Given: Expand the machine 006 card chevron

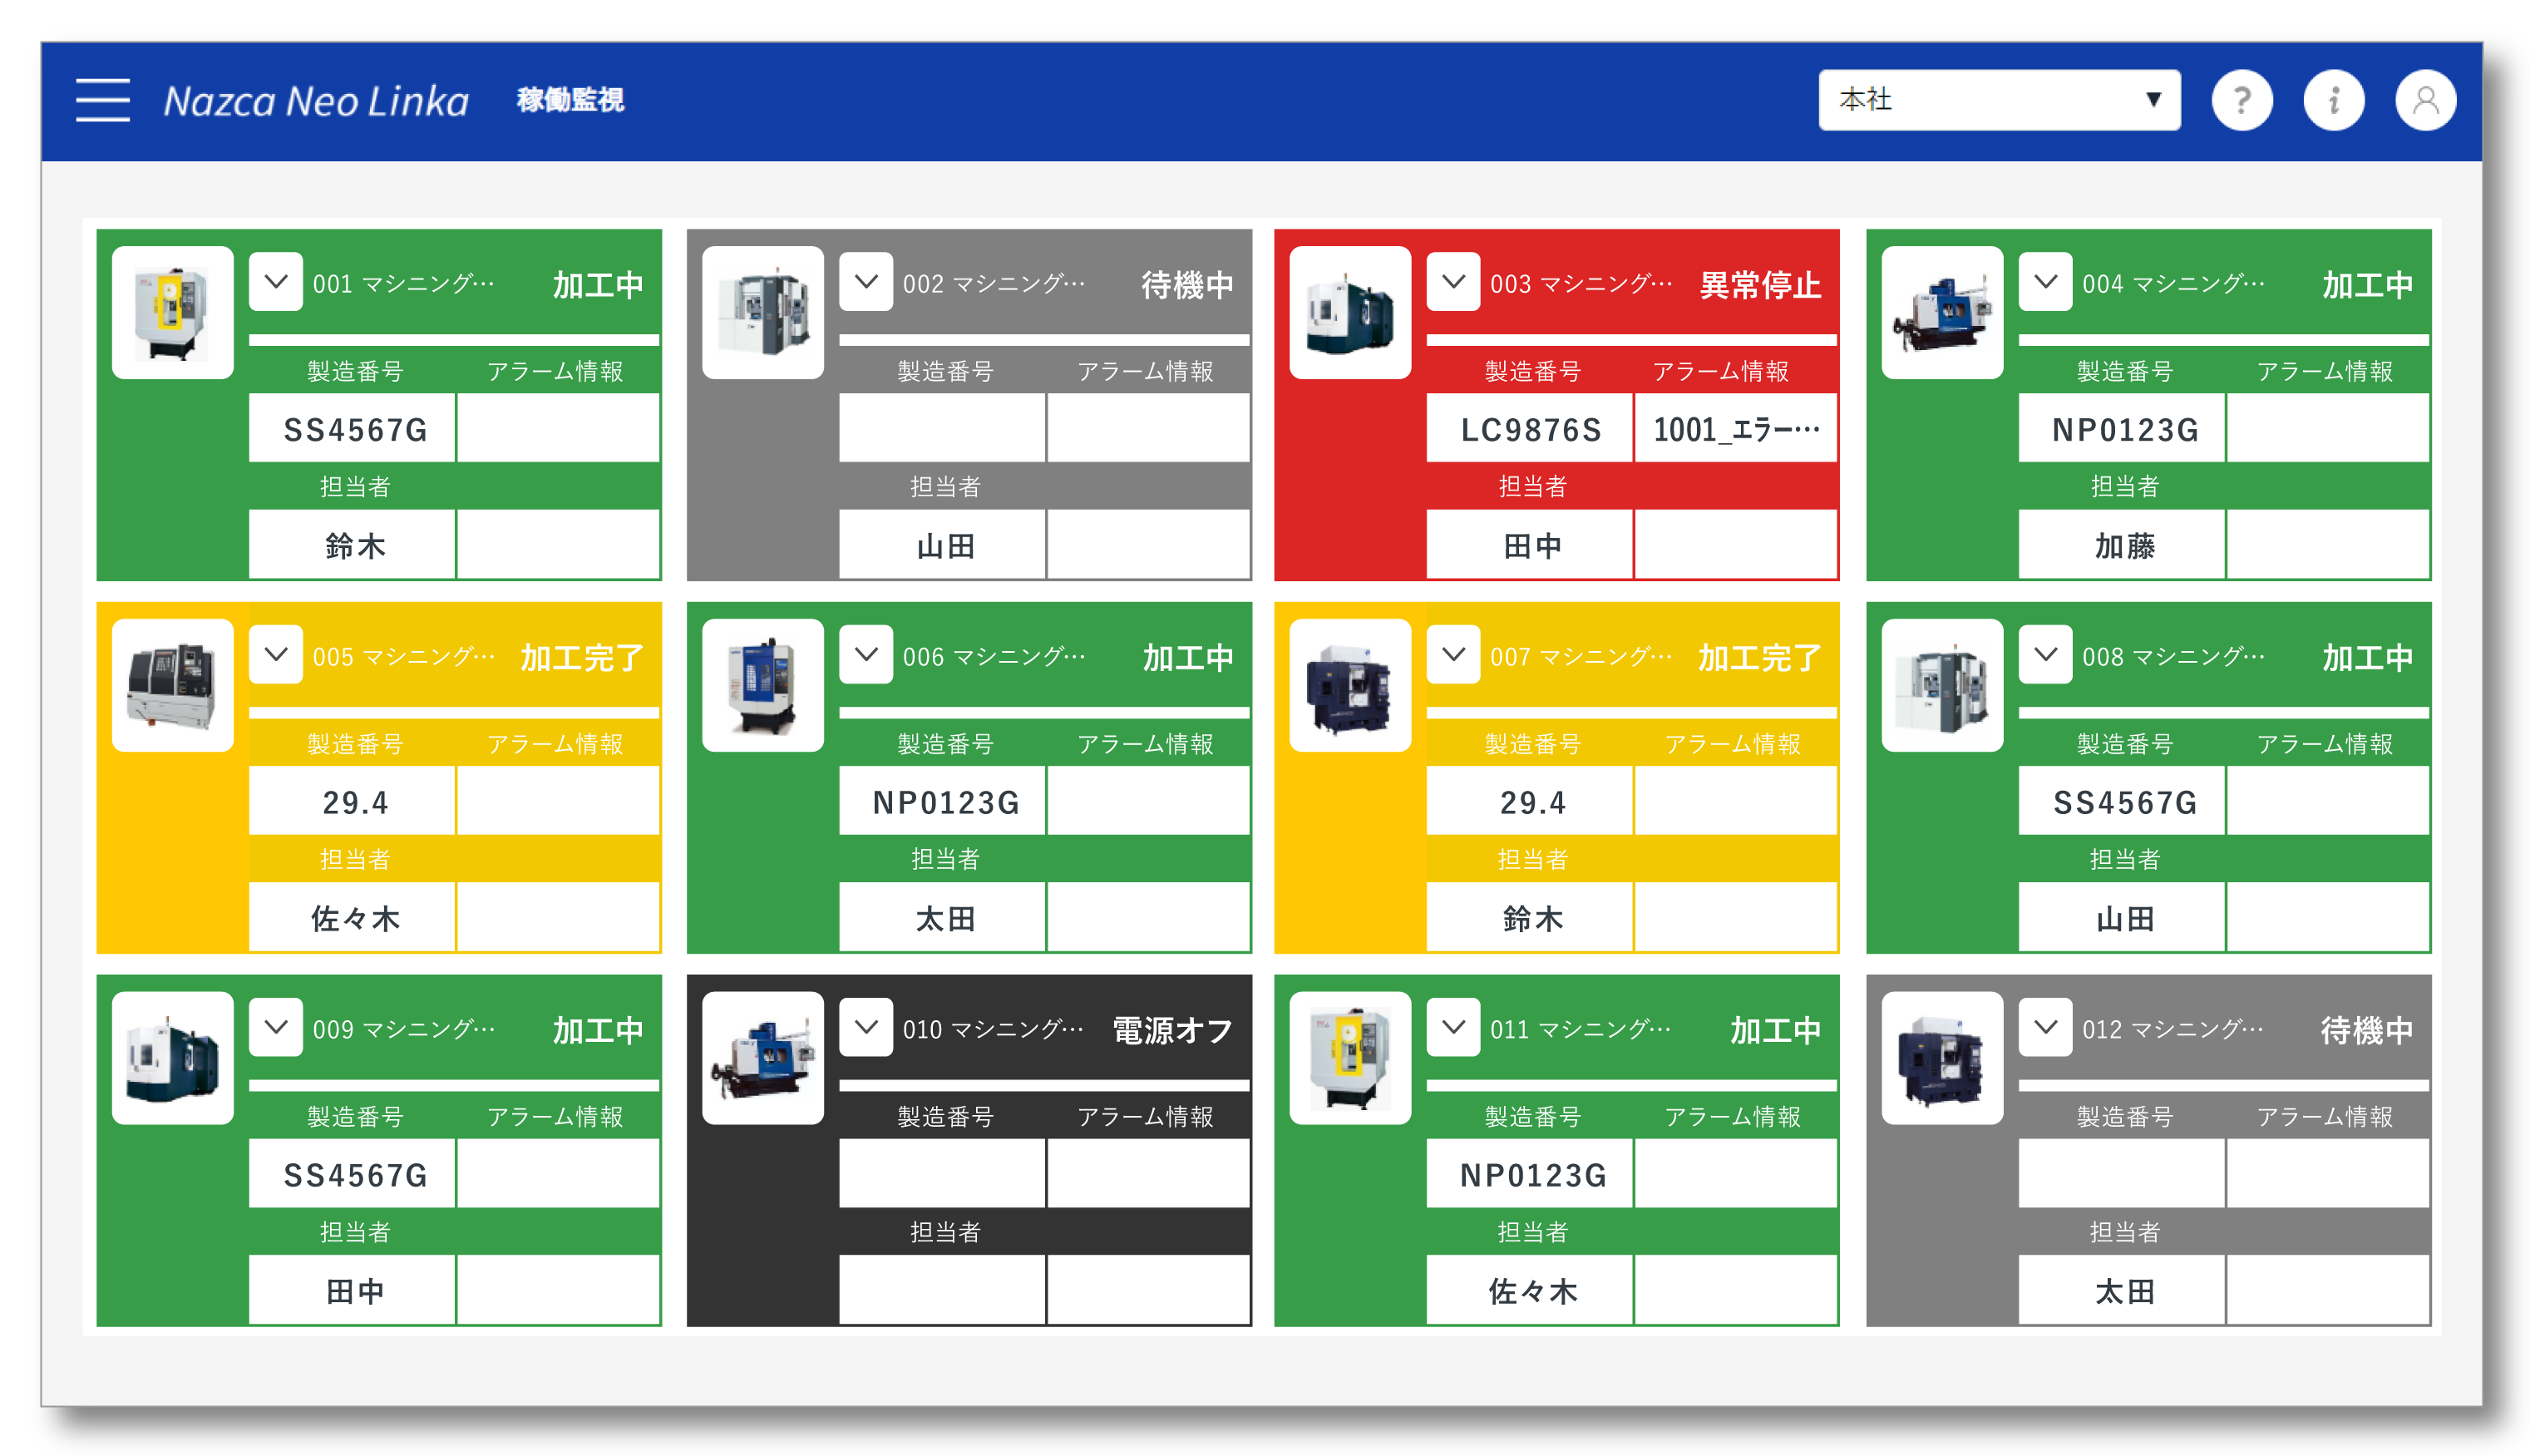Looking at the screenshot, I should point(866,655).
